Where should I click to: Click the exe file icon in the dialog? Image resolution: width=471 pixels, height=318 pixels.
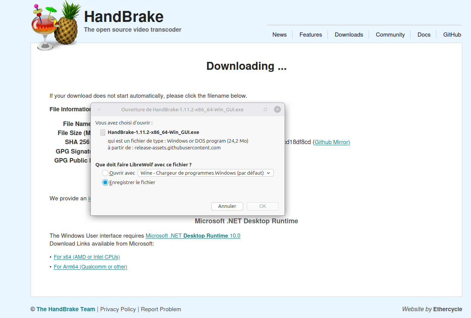(x=103, y=132)
